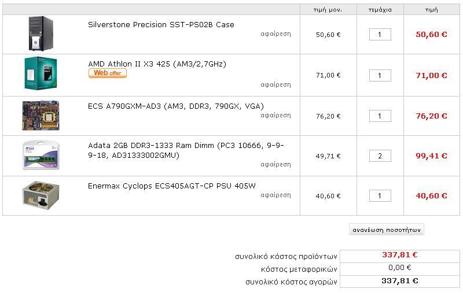The height and width of the screenshot is (296, 463).
Task: Click the Adata RAM module image
Action: (41, 155)
